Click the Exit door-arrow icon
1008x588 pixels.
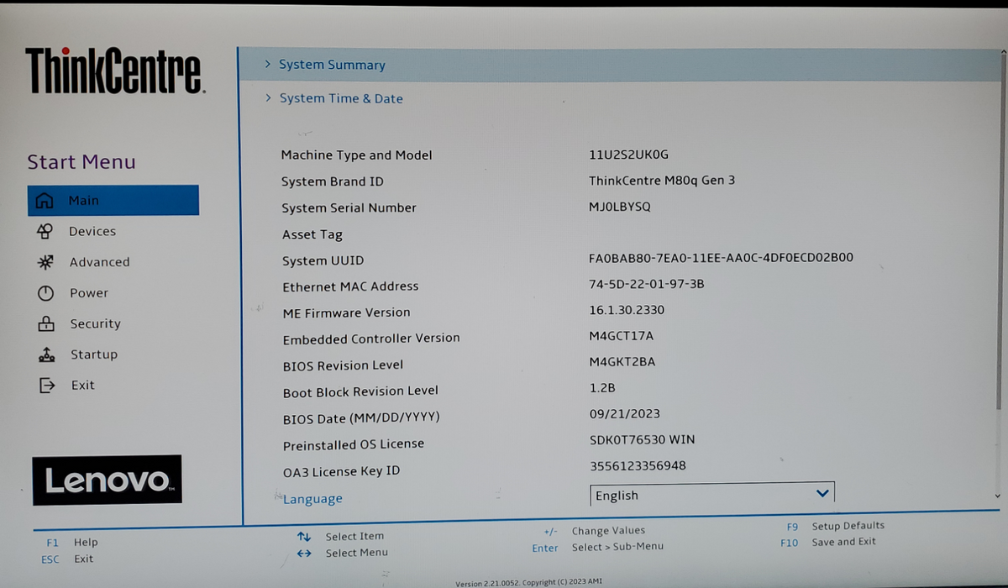(47, 386)
